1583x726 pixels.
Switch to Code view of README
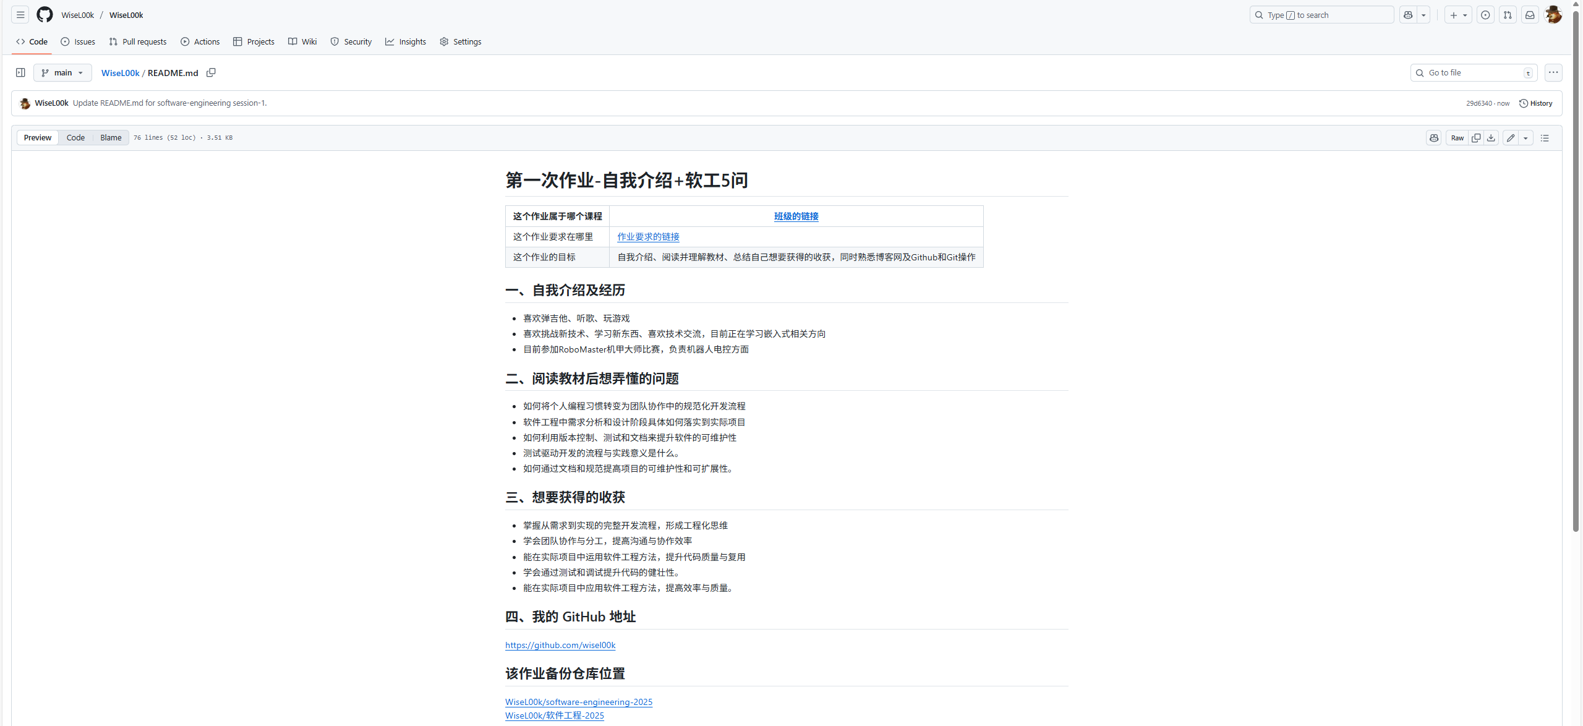75,138
